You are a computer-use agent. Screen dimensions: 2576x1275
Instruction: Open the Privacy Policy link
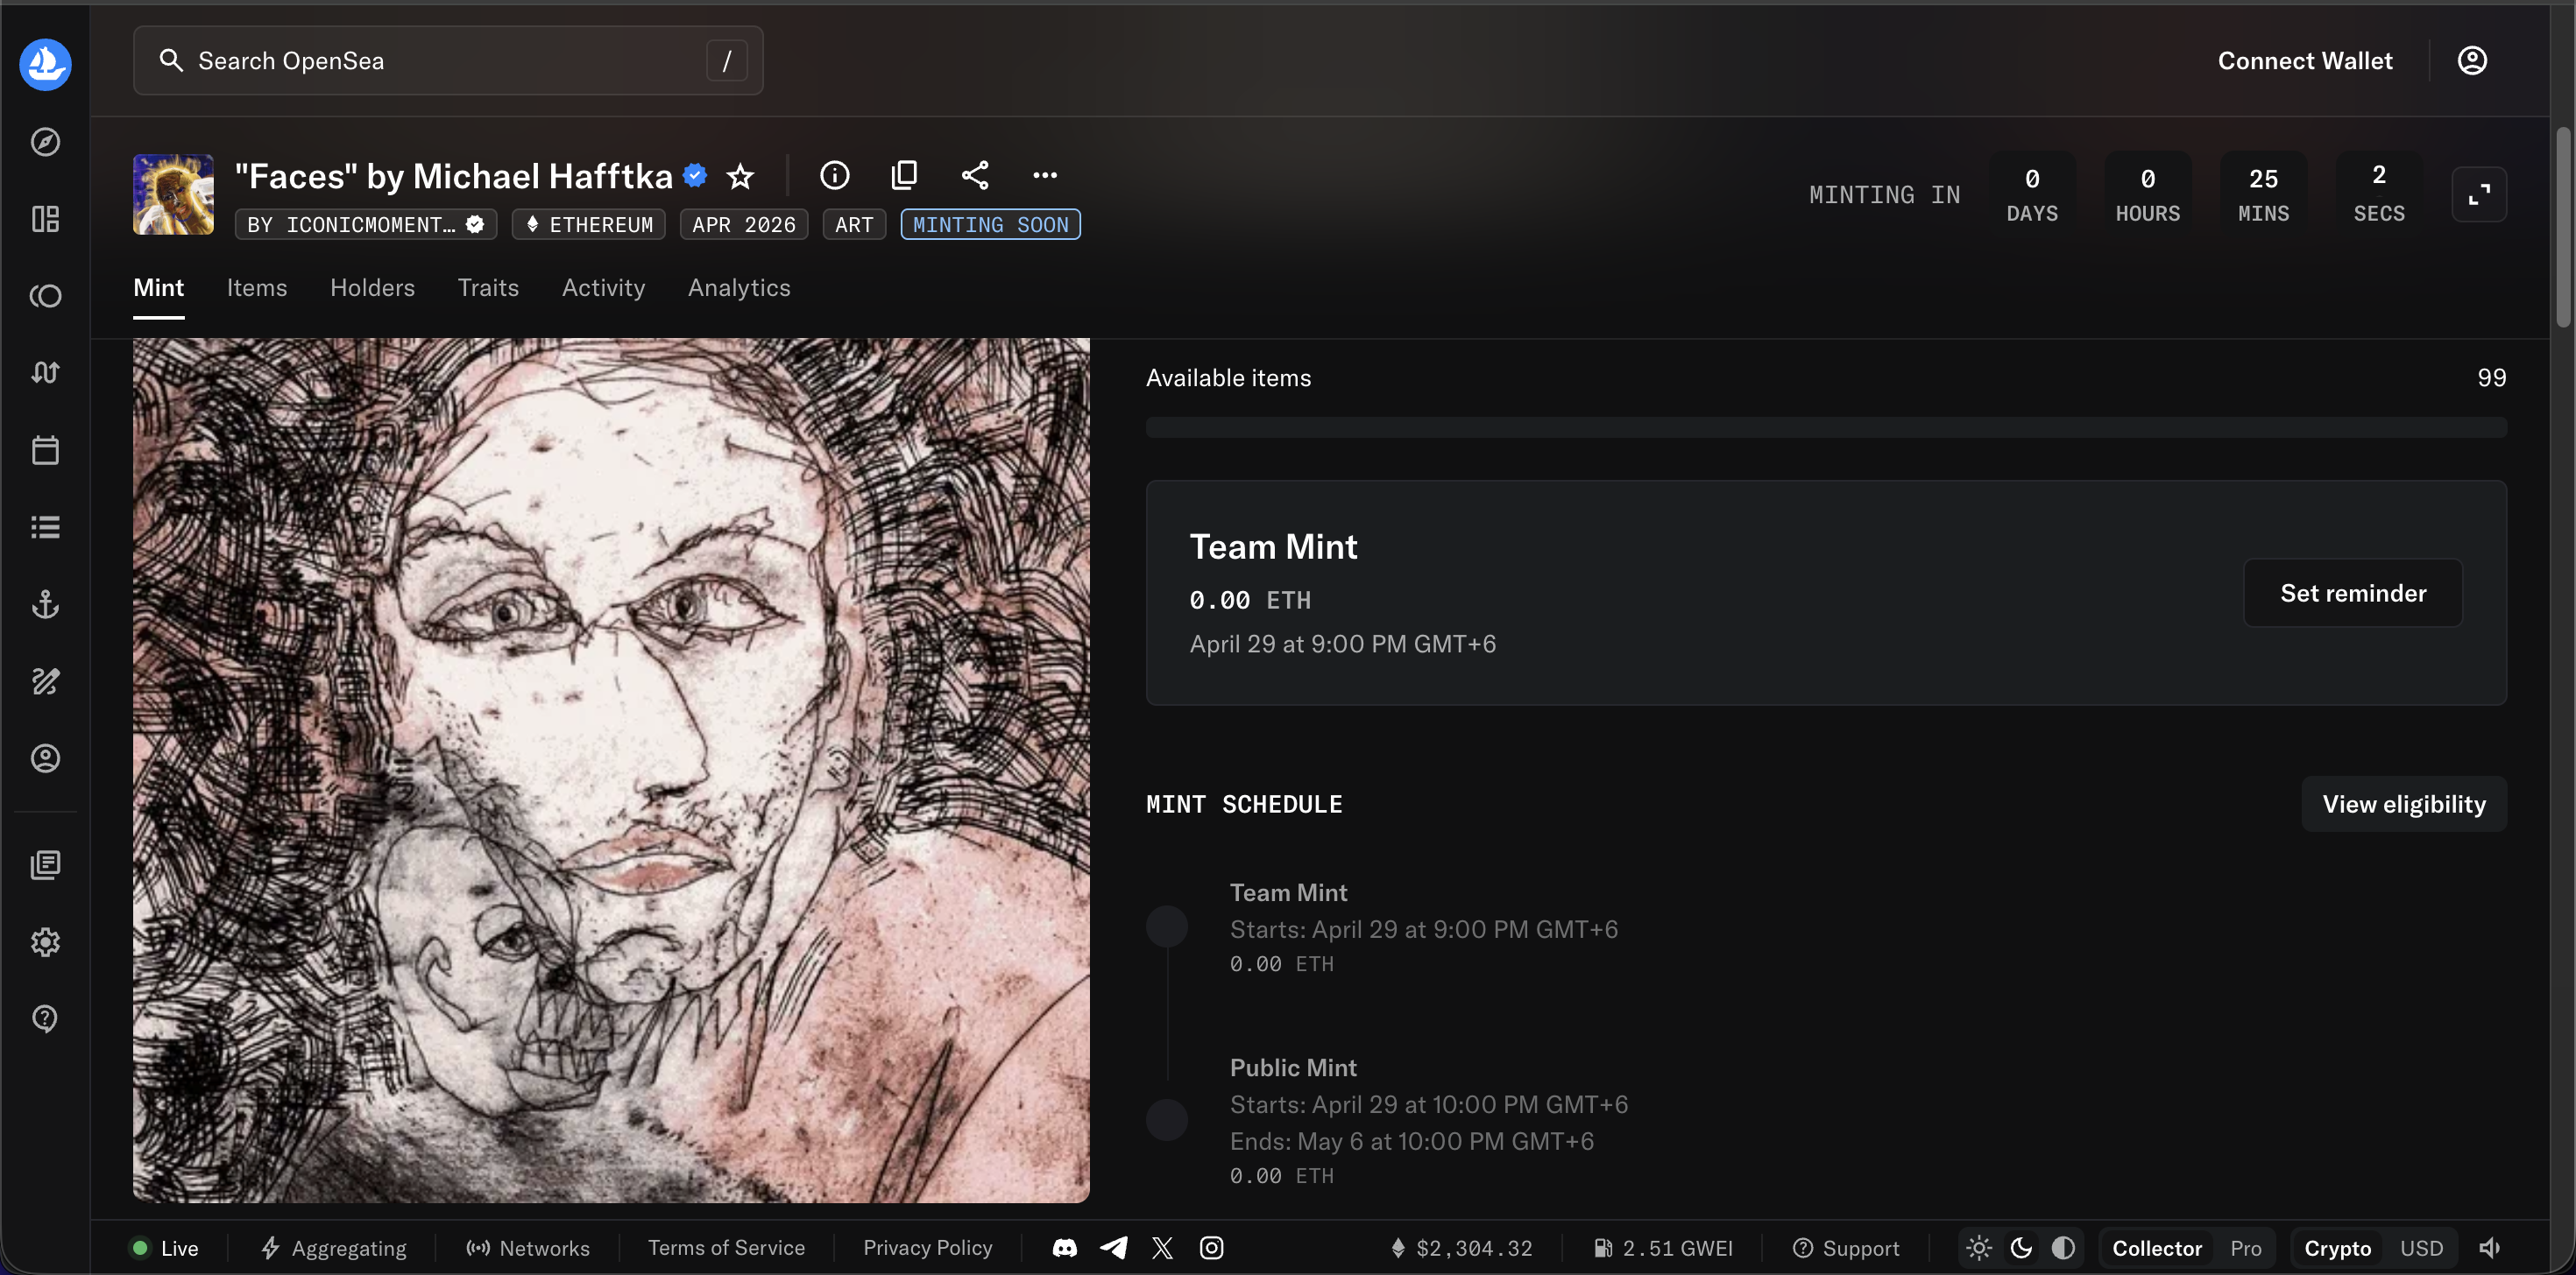pos(928,1248)
